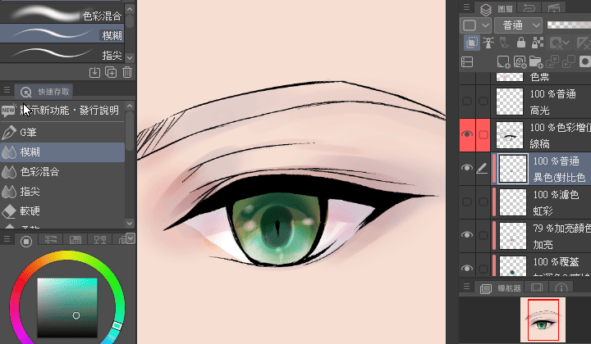Screen dimensions: 591x344
Task: Switch to the intermediate color tab
Action: (100, 240)
